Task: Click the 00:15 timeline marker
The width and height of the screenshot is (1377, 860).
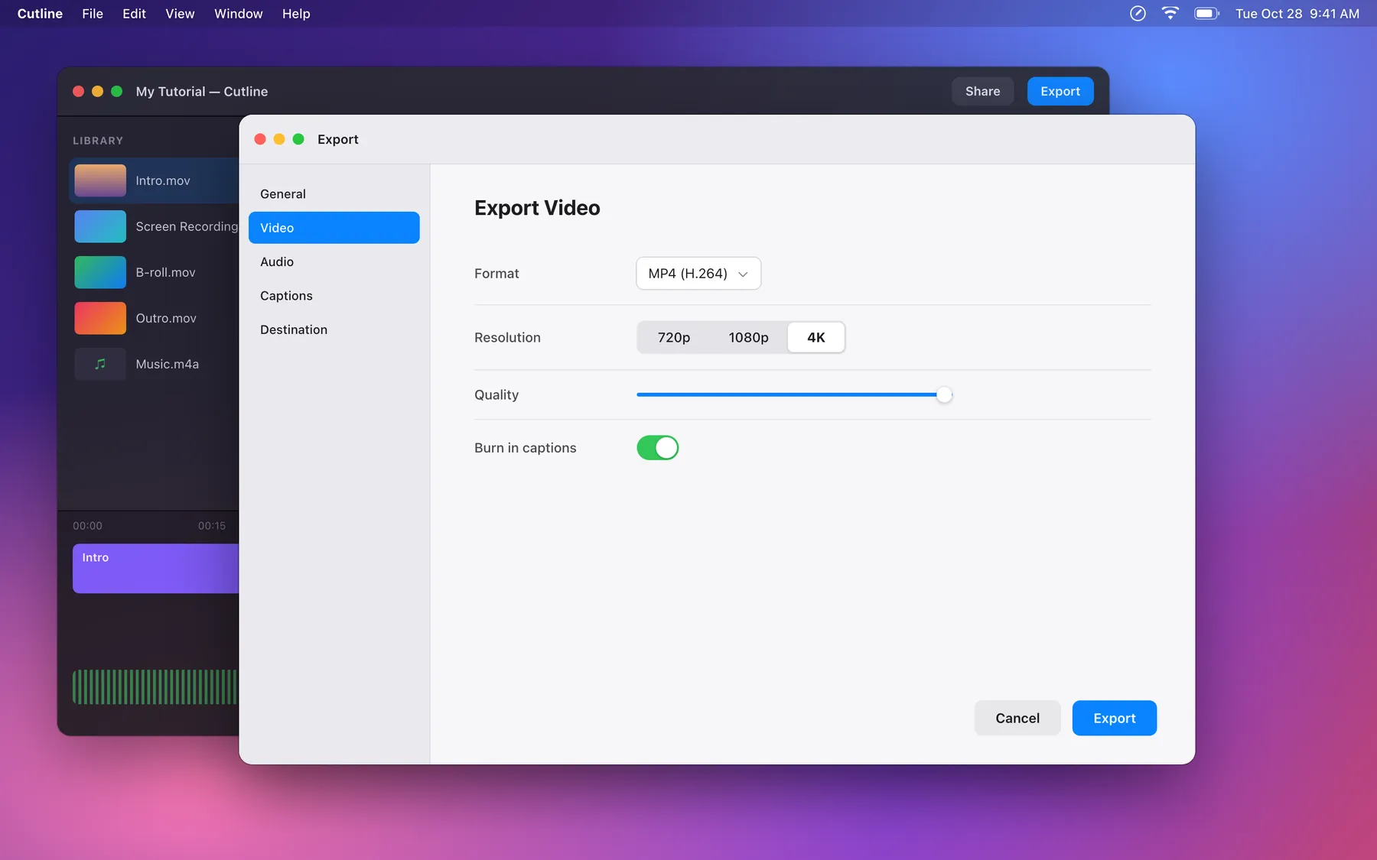Action: pyautogui.click(x=212, y=526)
